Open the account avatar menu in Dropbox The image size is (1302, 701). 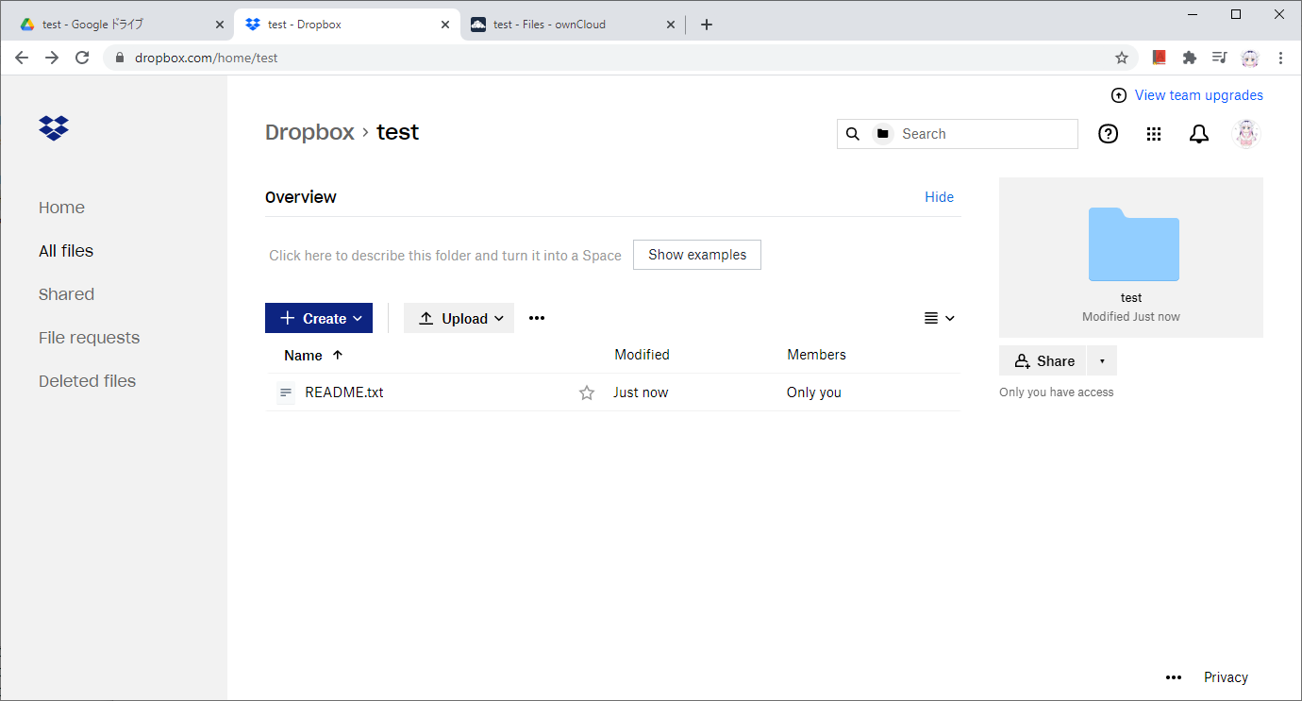point(1246,134)
